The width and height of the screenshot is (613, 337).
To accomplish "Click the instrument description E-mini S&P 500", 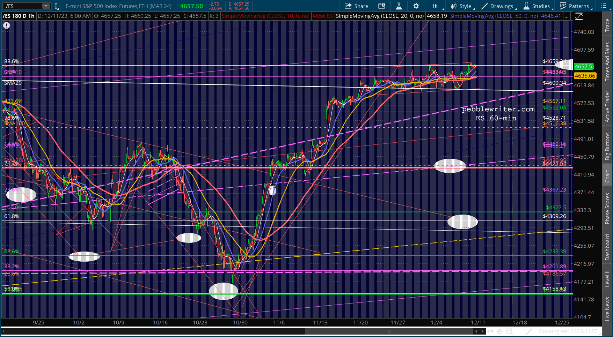I will coord(119,6).
